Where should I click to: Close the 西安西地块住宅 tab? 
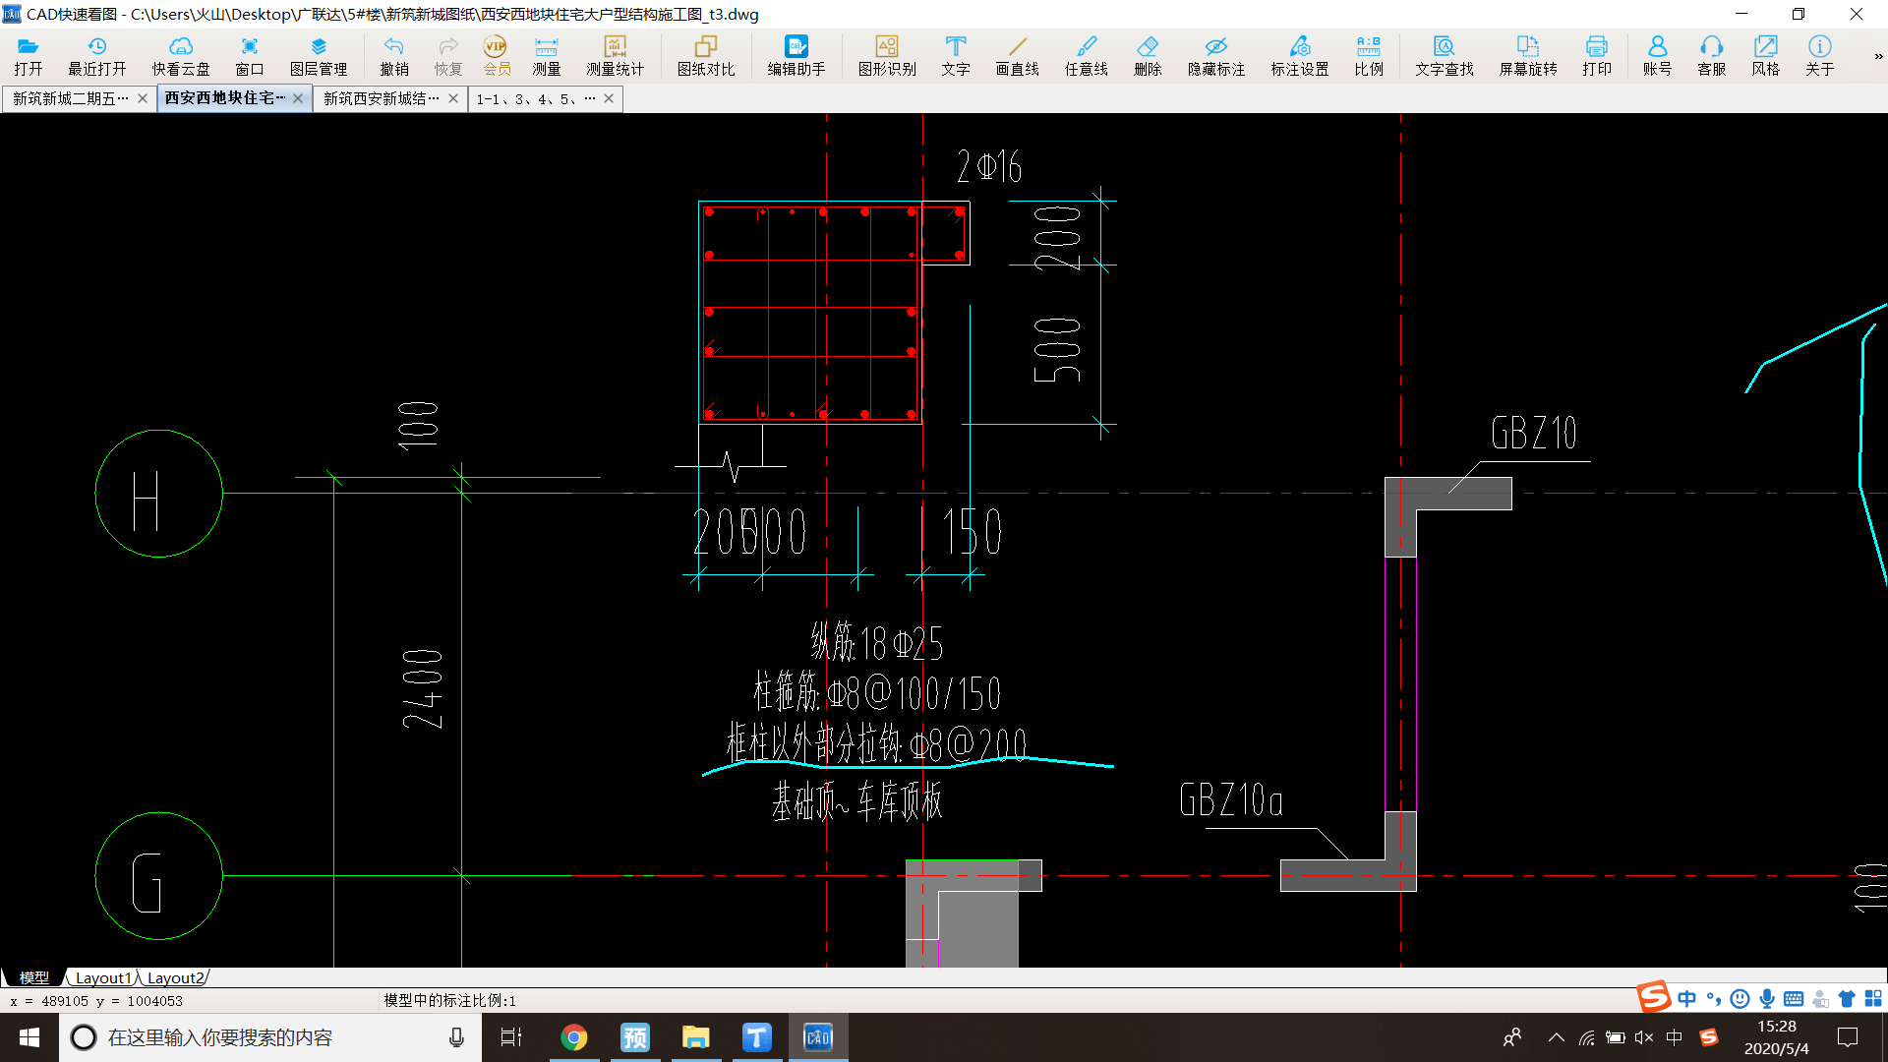(298, 98)
